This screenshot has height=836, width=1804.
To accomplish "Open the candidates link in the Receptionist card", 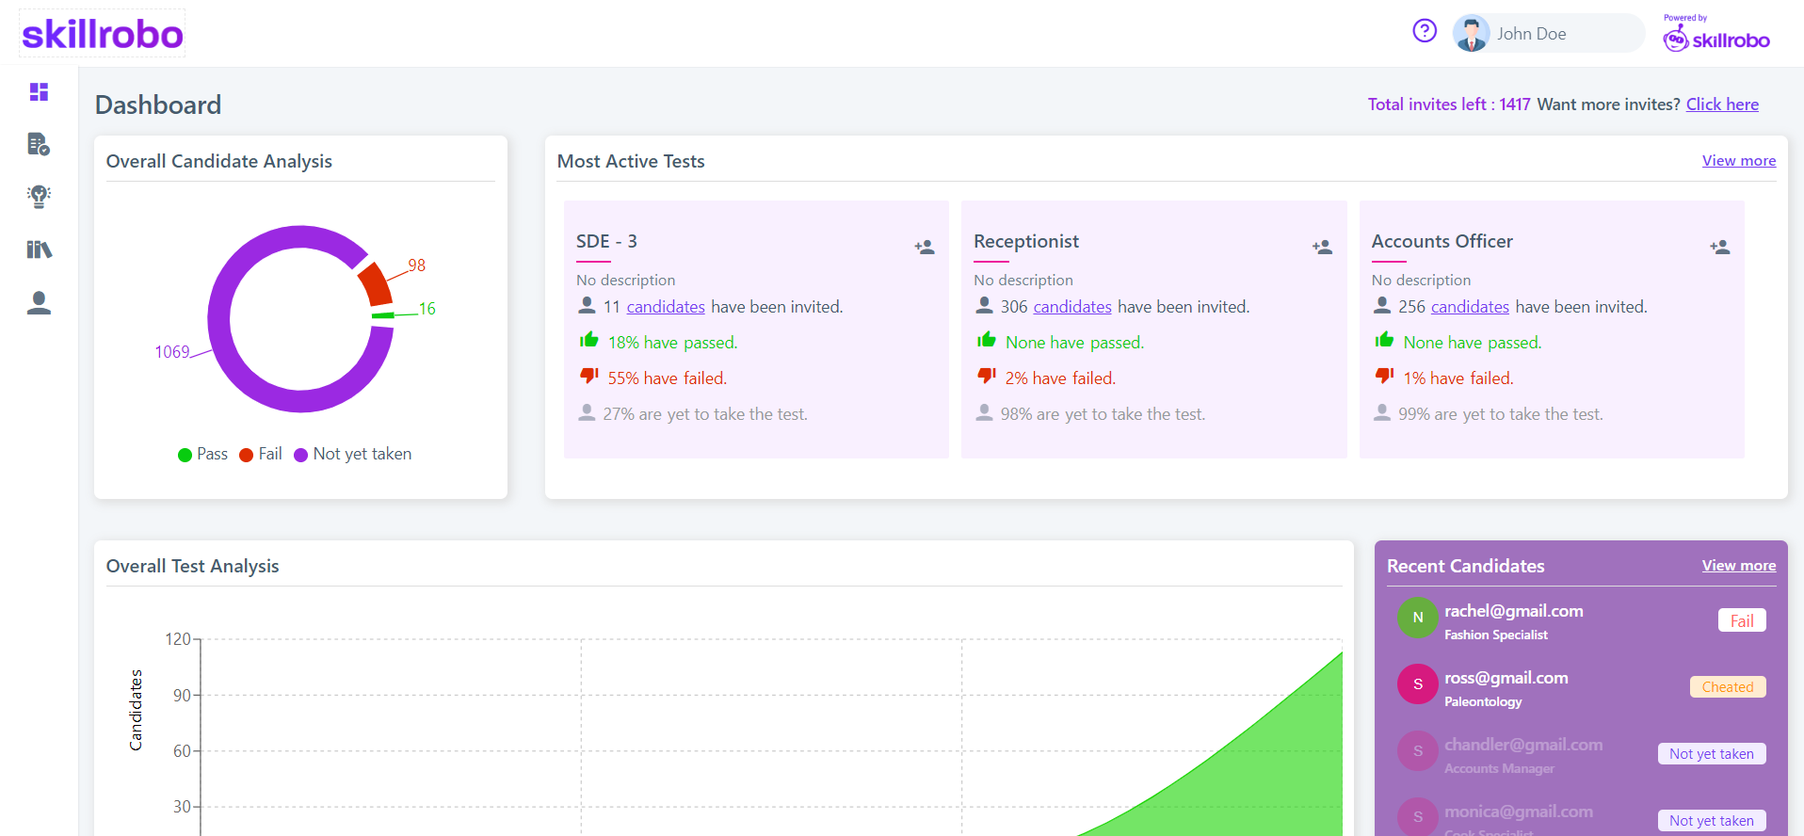I will [x=1072, y=307].
